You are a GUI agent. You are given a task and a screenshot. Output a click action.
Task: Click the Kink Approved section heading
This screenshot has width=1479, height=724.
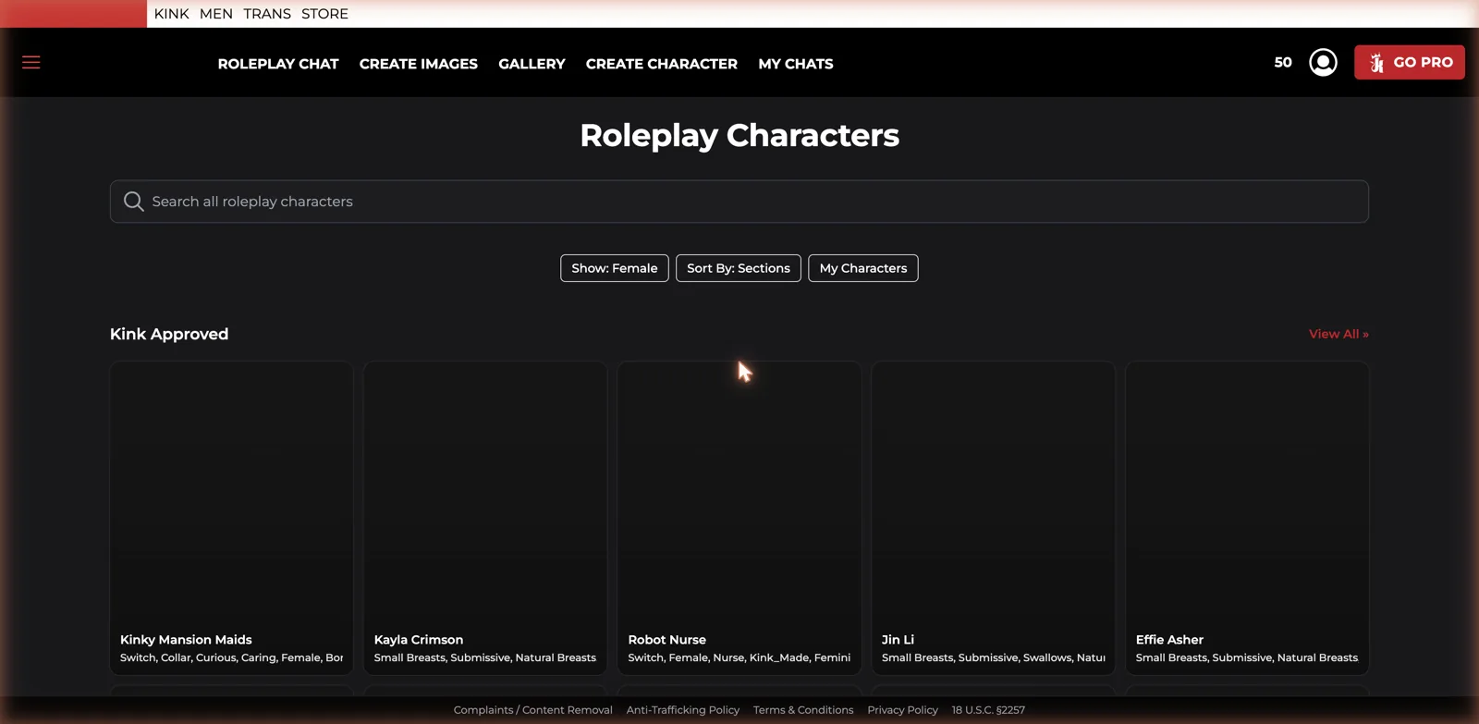[x=169, y=334]
